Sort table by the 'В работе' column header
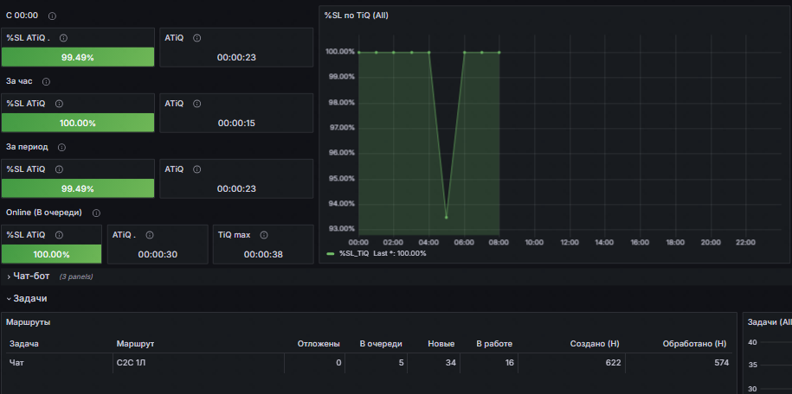Screen dimensions: 792x394 click(494, 344)
